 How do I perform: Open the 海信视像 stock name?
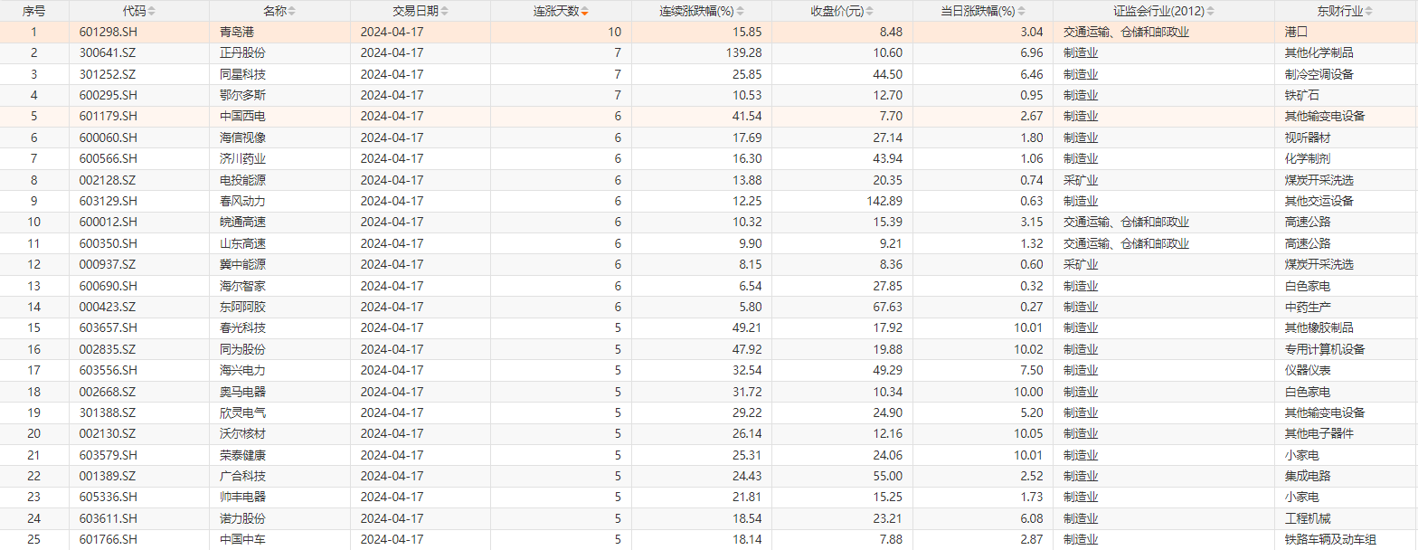[242, 137]
